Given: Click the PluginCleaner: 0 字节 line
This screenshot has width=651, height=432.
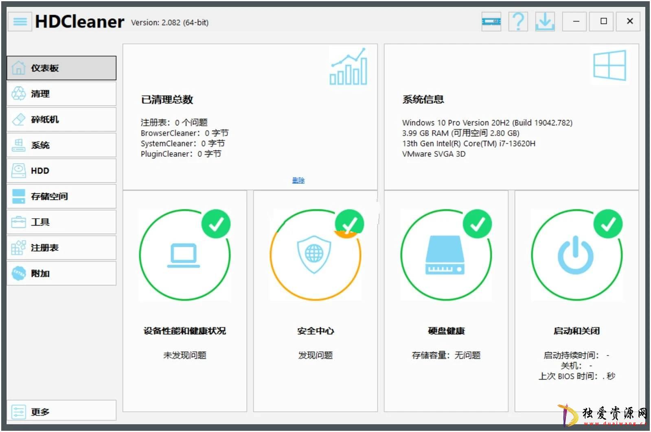Looking at the screenshot, I should point(181,154).
